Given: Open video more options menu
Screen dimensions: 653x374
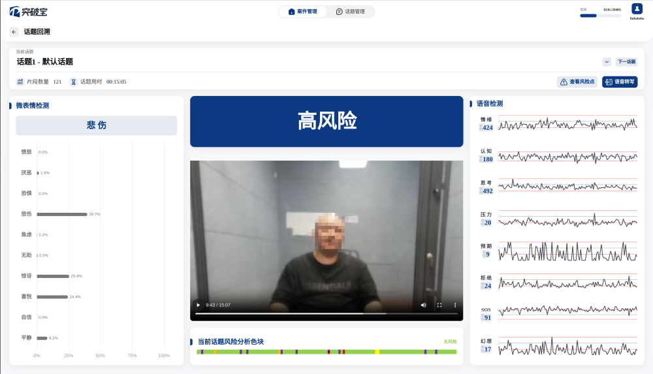Looking at the screenshot, I should pyautogui.click(x=455, y=305).
